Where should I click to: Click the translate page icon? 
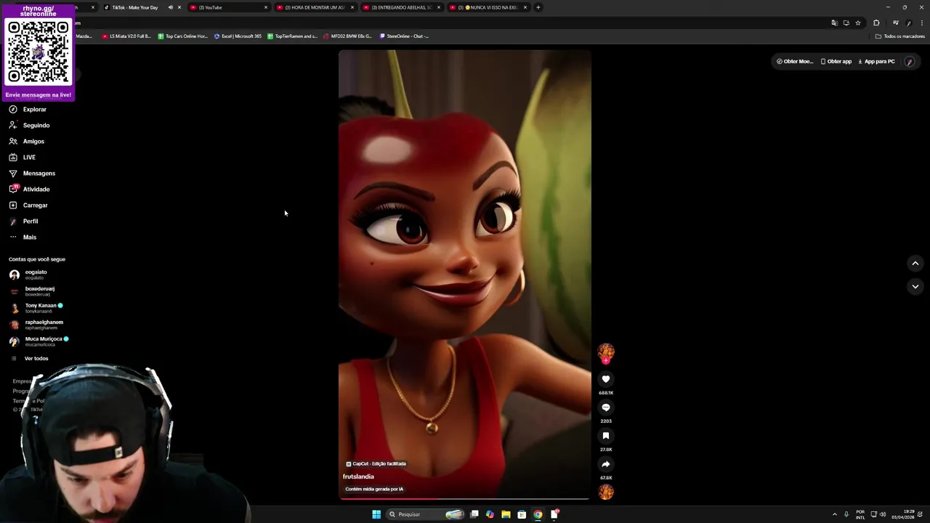(834, 23)
